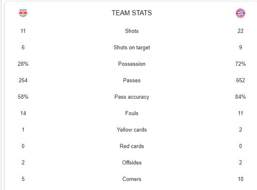
Task: Select the Fouls stat label
Action: pos(132,113)
